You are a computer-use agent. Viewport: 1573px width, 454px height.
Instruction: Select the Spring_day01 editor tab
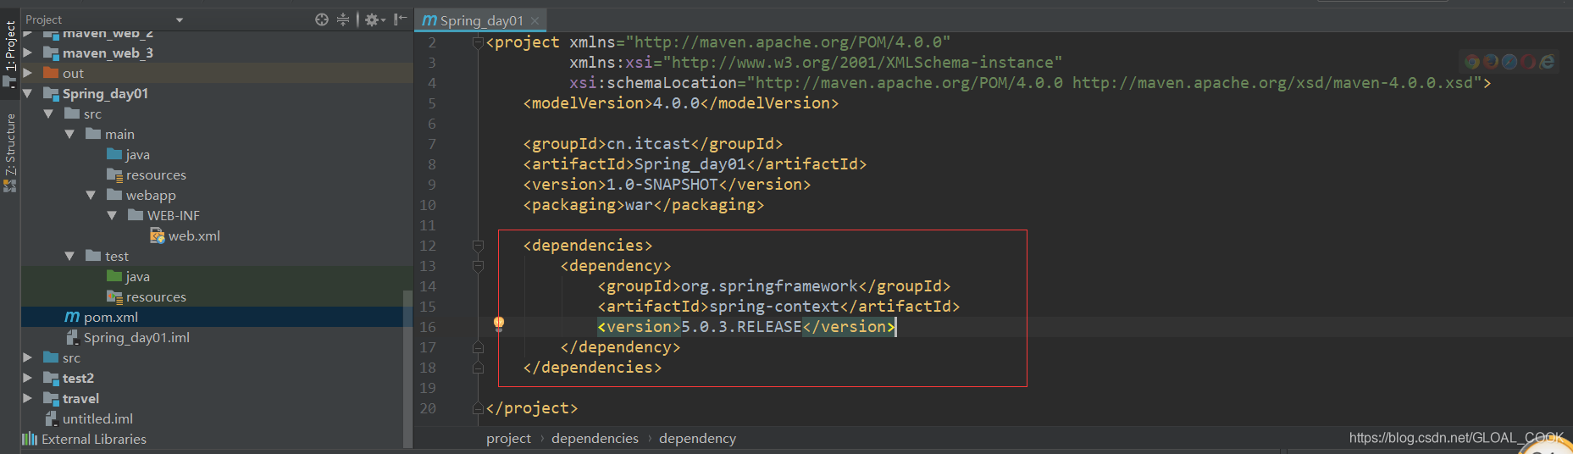click(x=482, y=20)
